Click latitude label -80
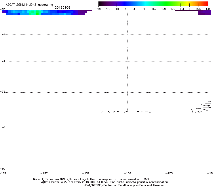 click(3, 169)
